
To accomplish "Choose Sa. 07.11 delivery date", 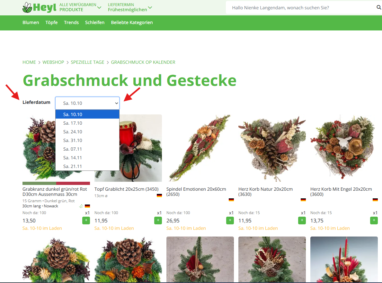I will [87, 149].
